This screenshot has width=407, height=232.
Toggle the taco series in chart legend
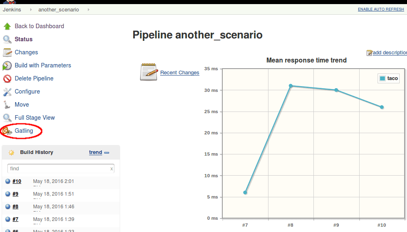click(x=388, y=78)
